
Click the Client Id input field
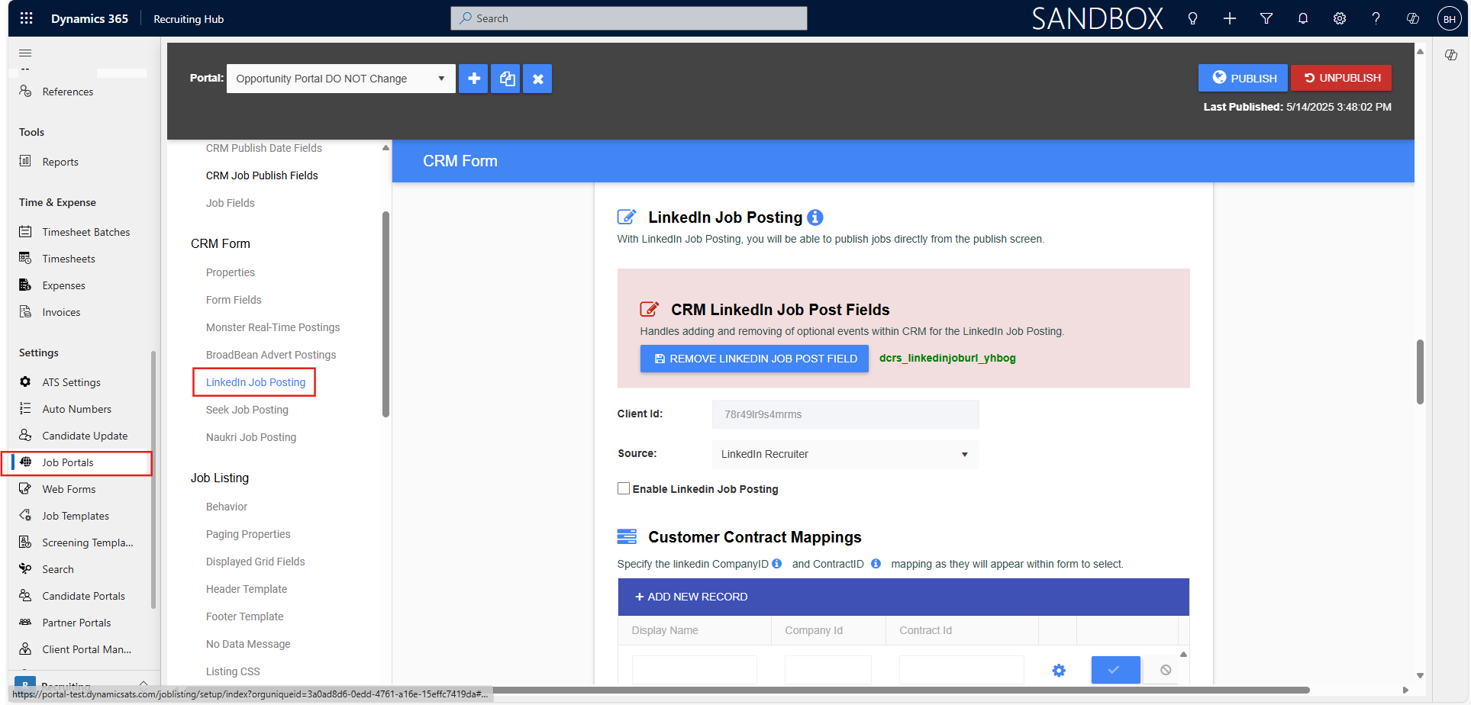click(x=845, y=414)
